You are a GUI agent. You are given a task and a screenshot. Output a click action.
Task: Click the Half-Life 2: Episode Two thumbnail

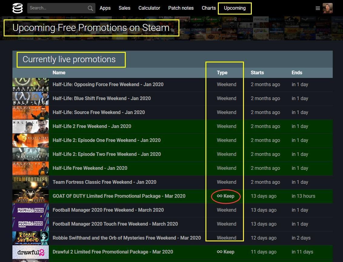(31, 154)
